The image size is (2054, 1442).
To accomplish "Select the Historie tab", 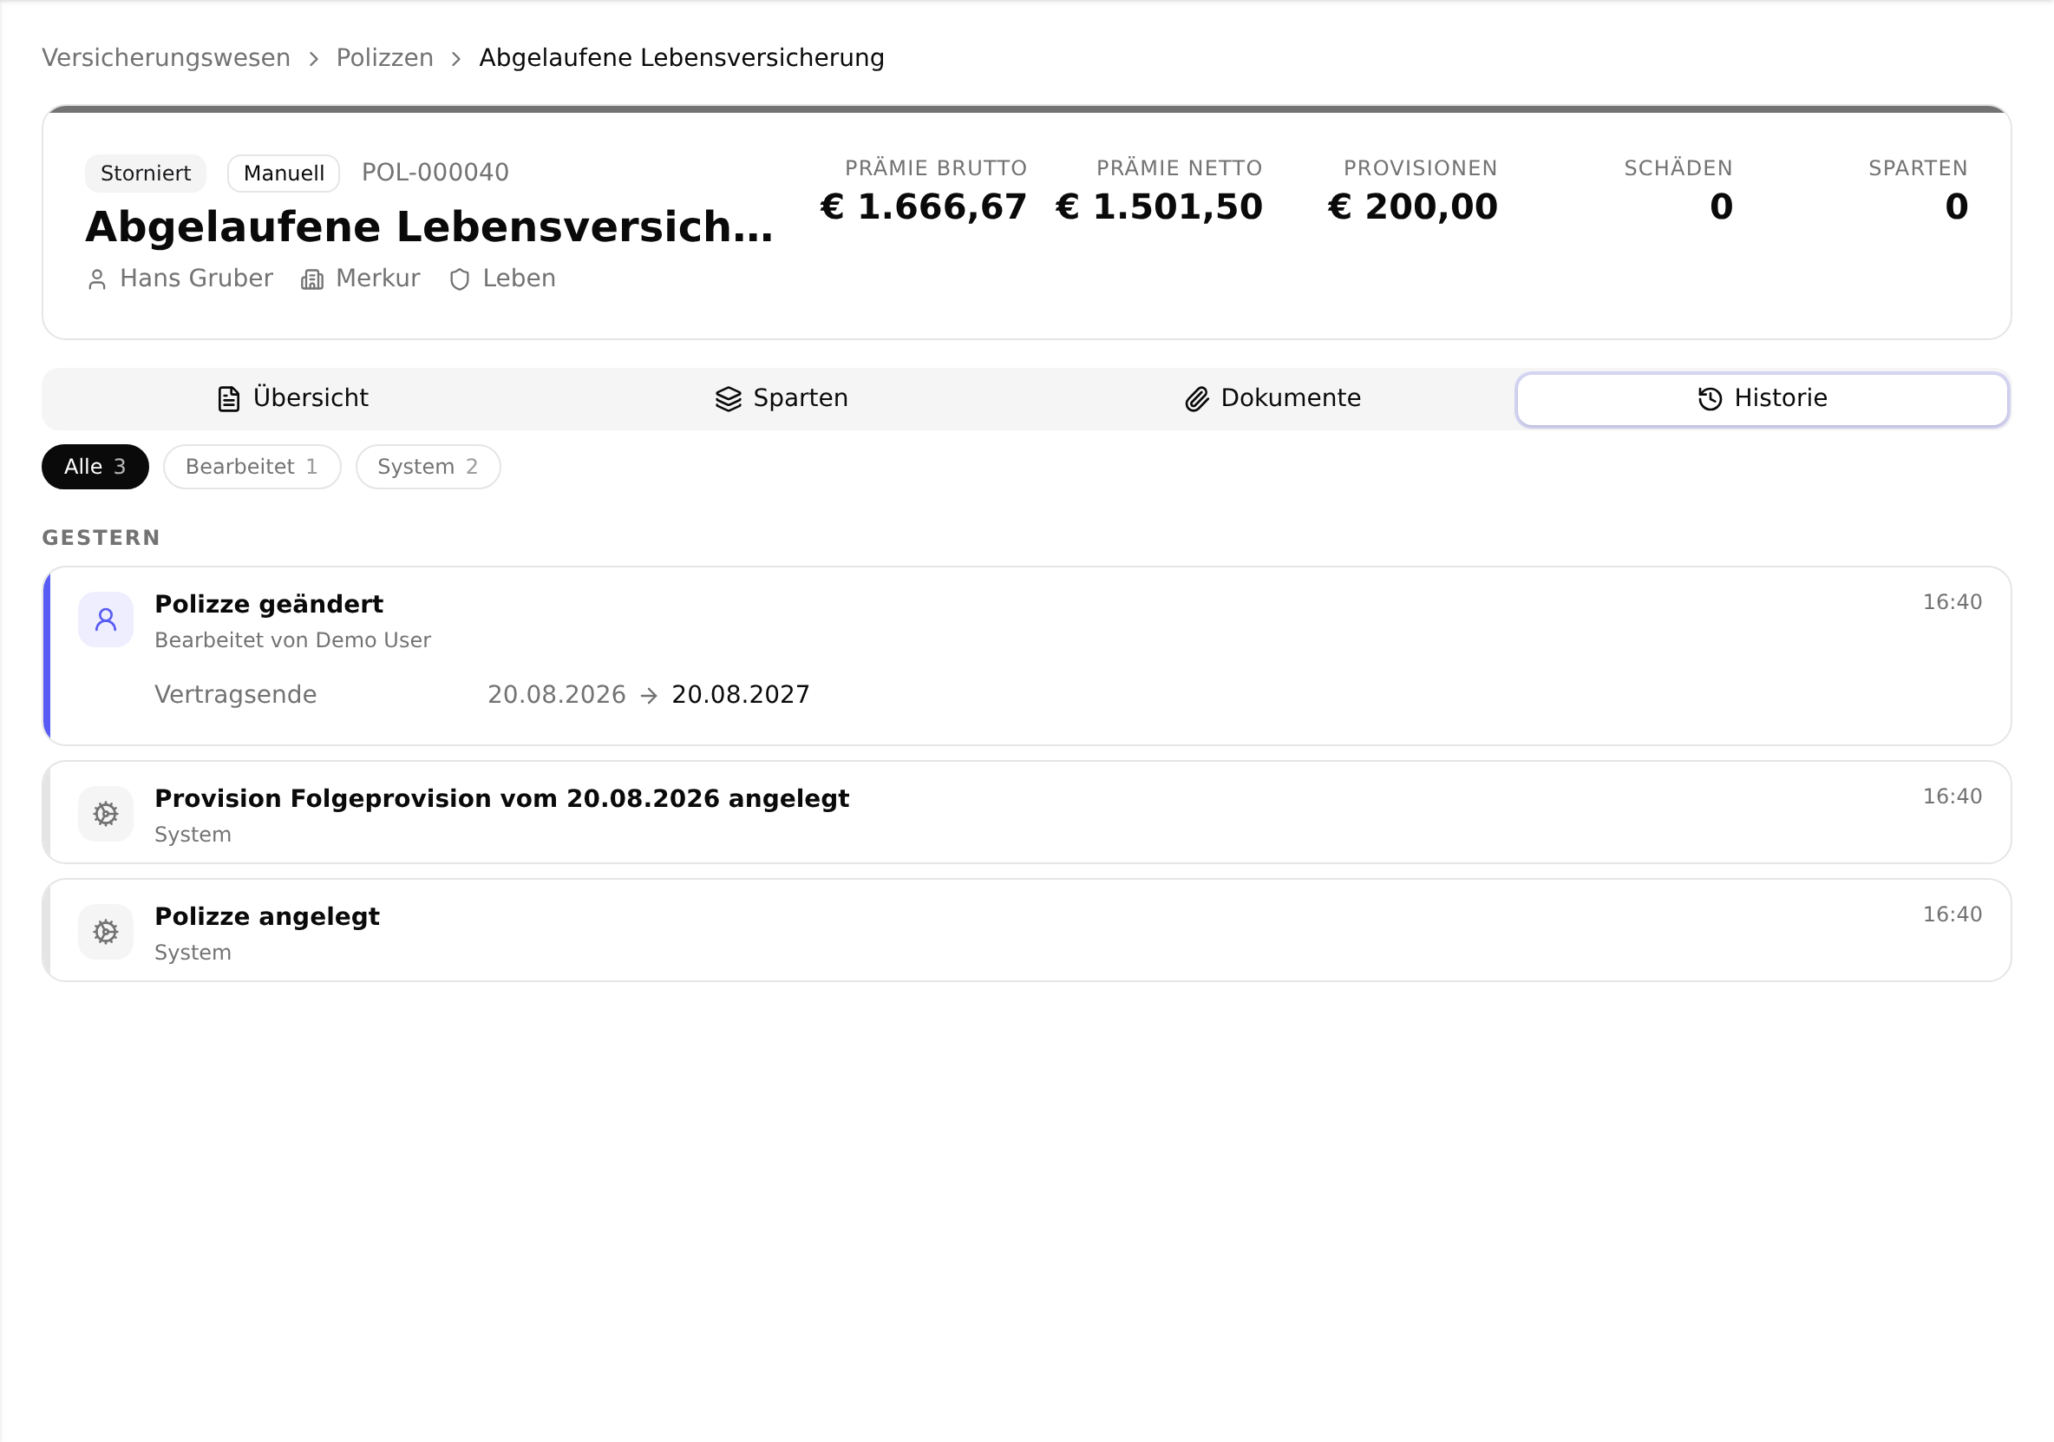I will (1763, 399).
